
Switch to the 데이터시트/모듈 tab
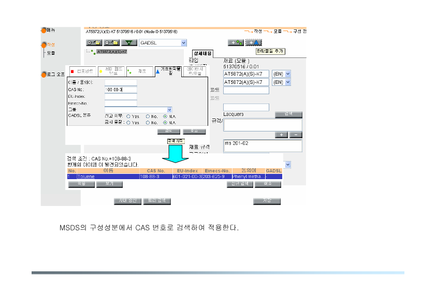[x=195, y=71]
